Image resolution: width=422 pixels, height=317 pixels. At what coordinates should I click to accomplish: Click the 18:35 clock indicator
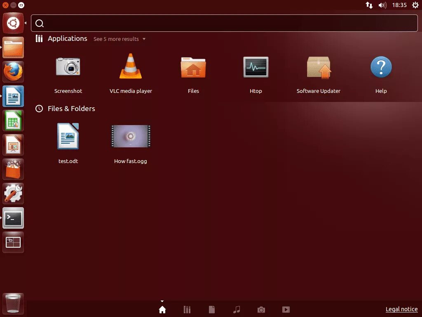pos(399,5)
